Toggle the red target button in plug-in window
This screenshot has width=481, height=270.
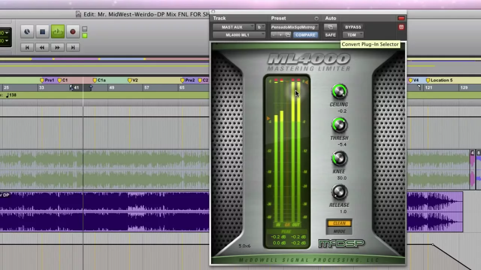click(401, 27)
